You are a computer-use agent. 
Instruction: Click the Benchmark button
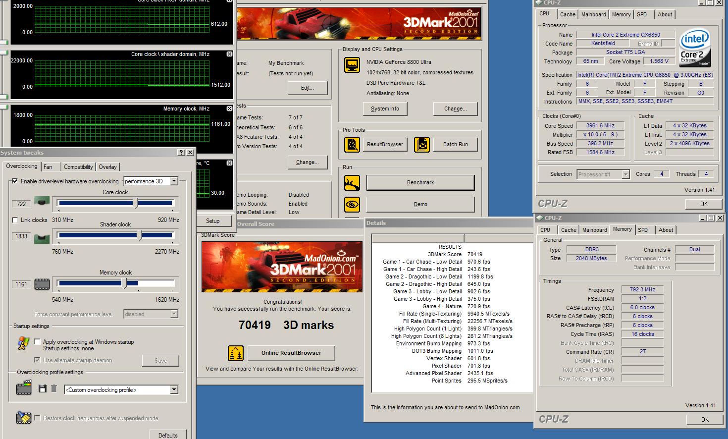tap(420, 183)
